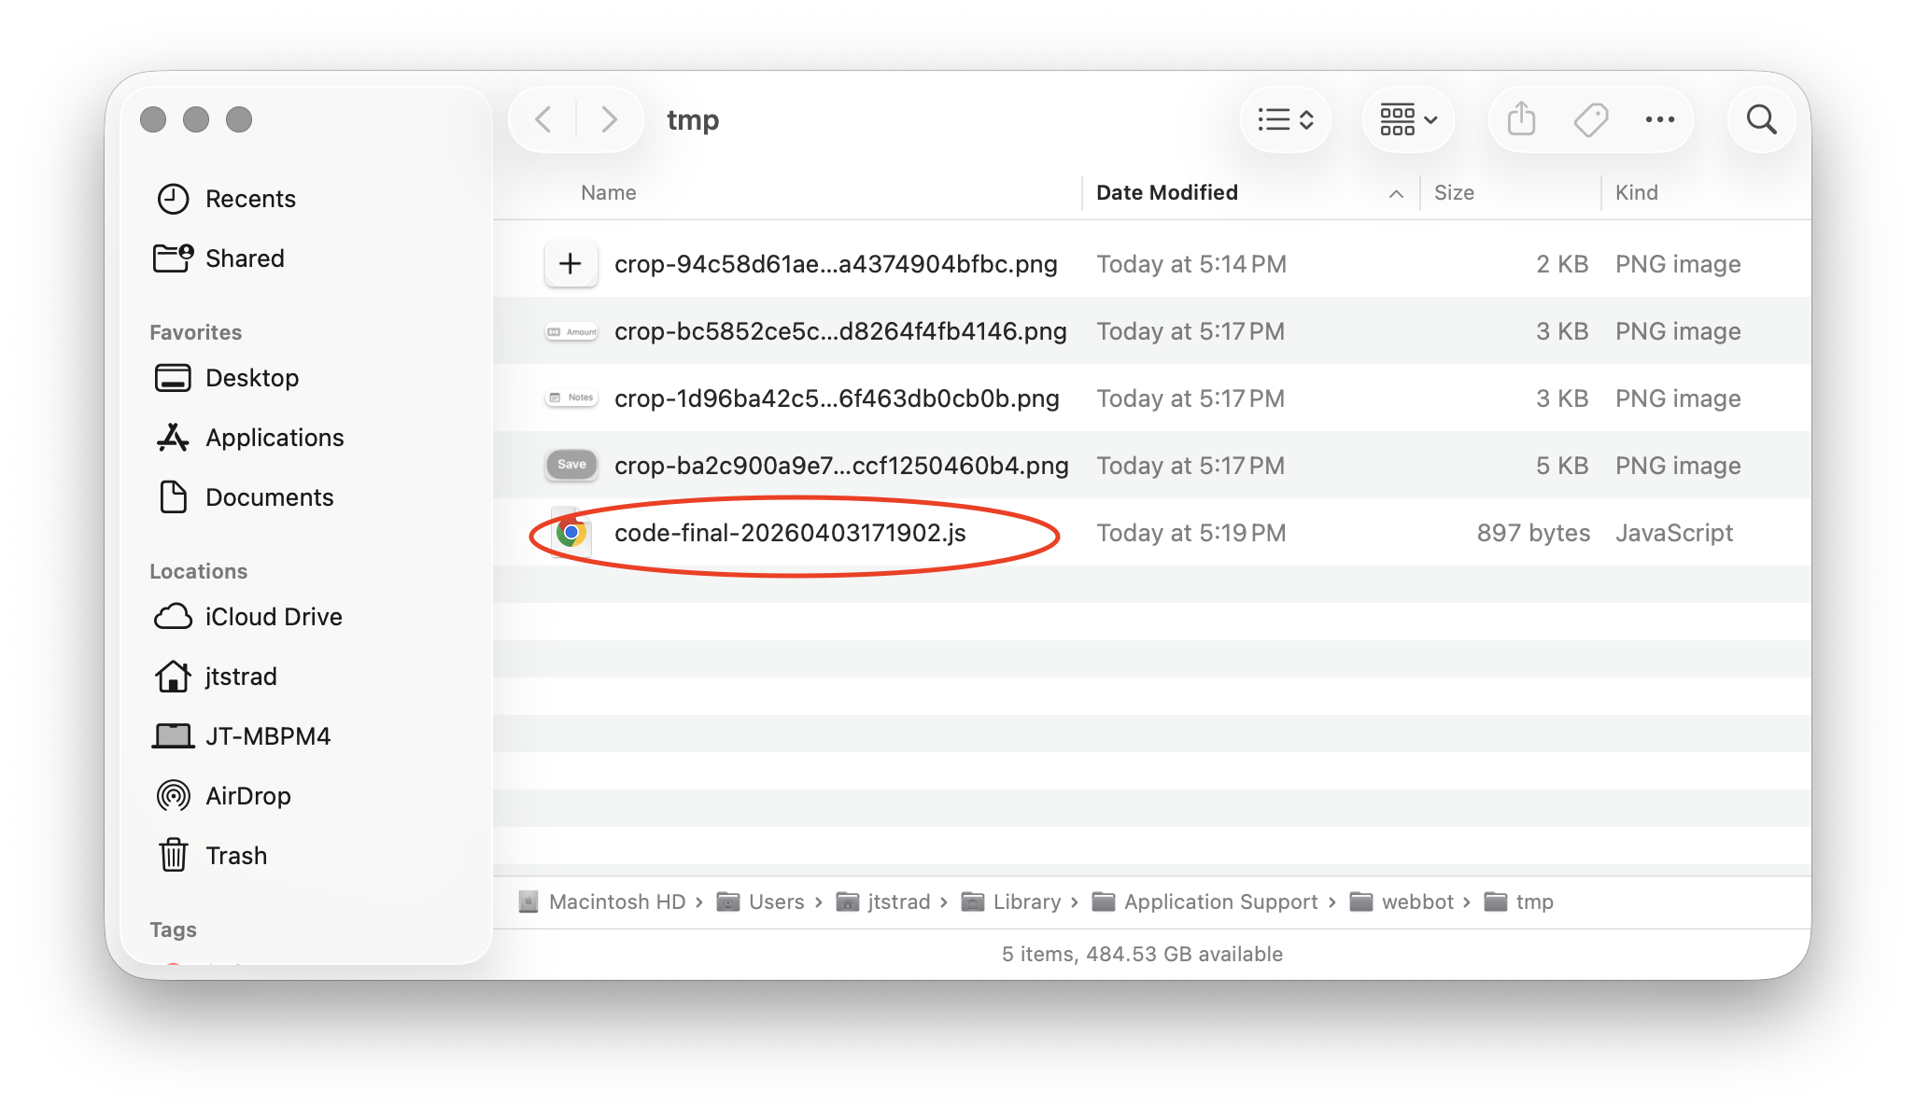Click the Tags toolbar icon
Screen dimensions: 1916x1118
pos(1590,119)
